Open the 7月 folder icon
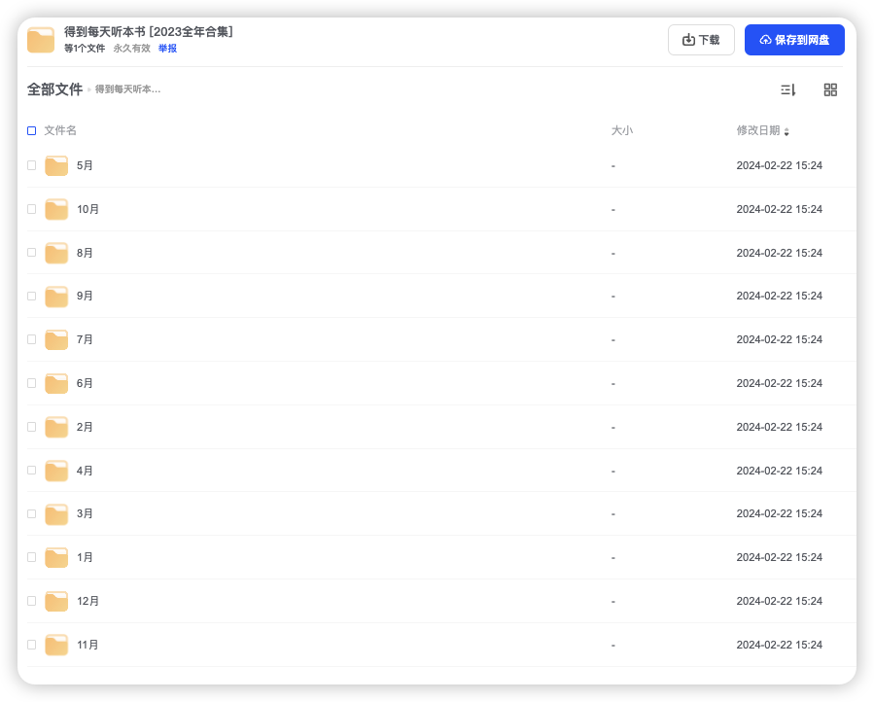 pyautogui.click(x=56, y=339)
